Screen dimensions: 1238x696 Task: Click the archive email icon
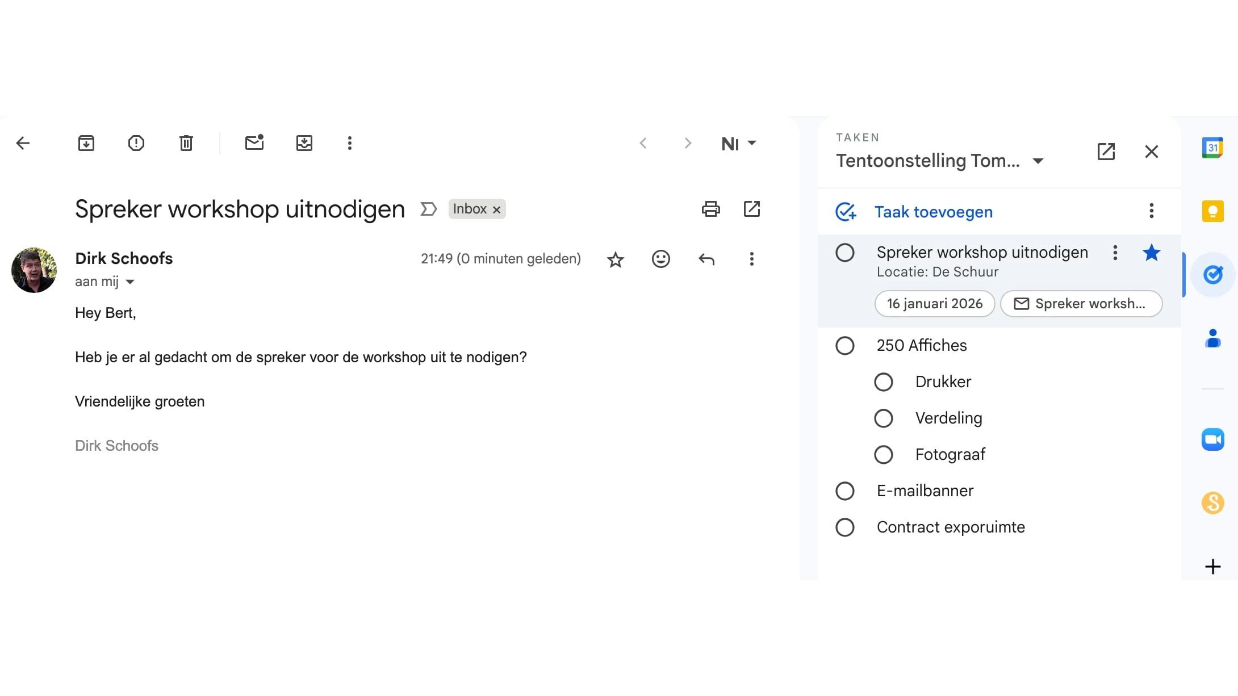point(86,143)
